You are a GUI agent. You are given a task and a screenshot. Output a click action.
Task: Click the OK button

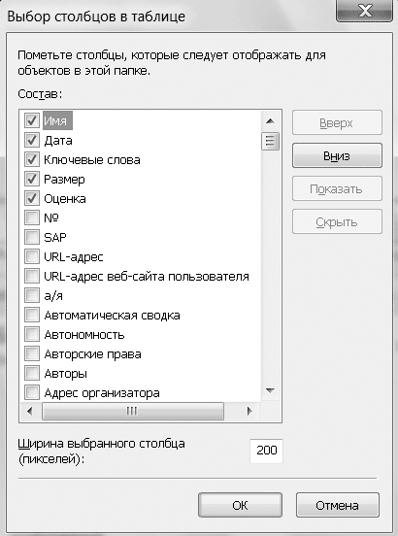pos(240,505)
